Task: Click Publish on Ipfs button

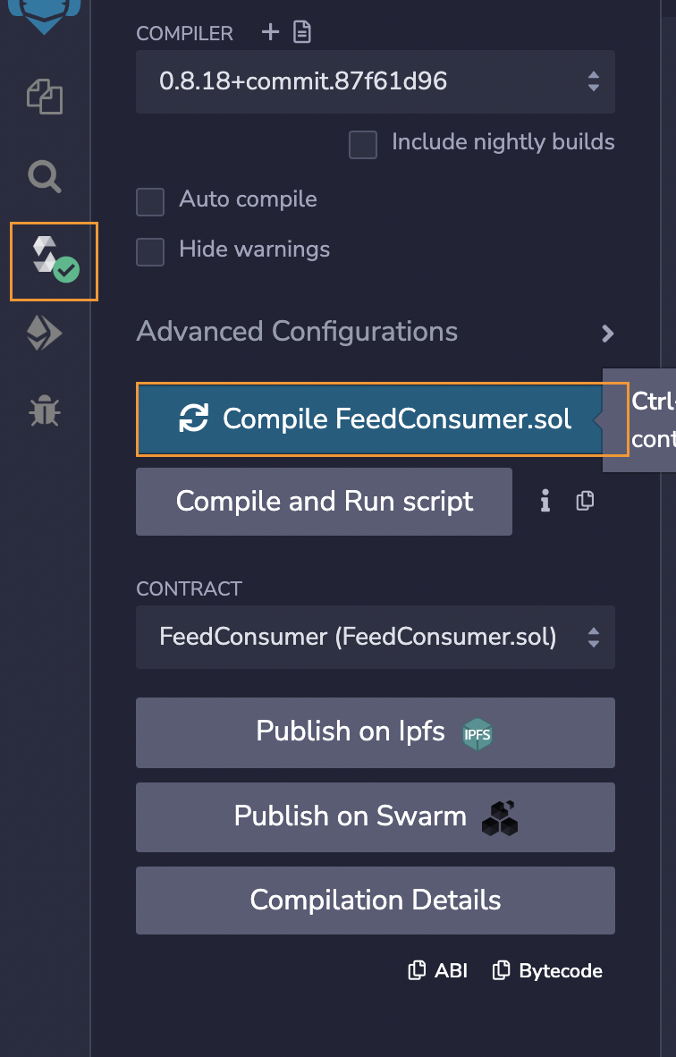Action: 376,732
